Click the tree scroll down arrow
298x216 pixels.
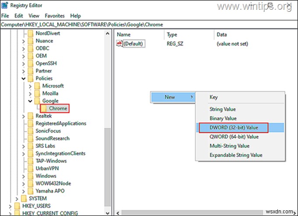coord(107,213)
